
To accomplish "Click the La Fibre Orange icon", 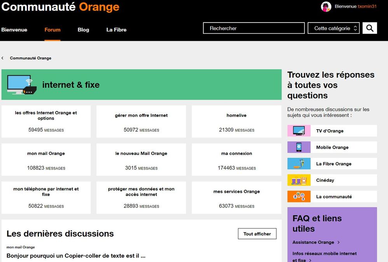I will [299, 164].
